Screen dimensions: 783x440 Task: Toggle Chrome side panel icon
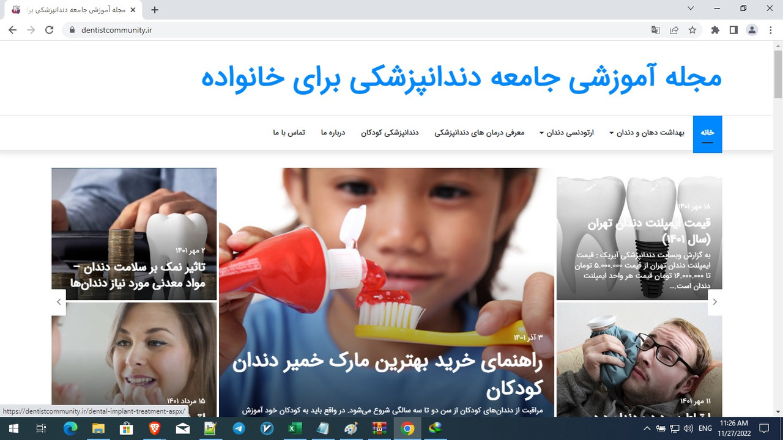[733, 30]
